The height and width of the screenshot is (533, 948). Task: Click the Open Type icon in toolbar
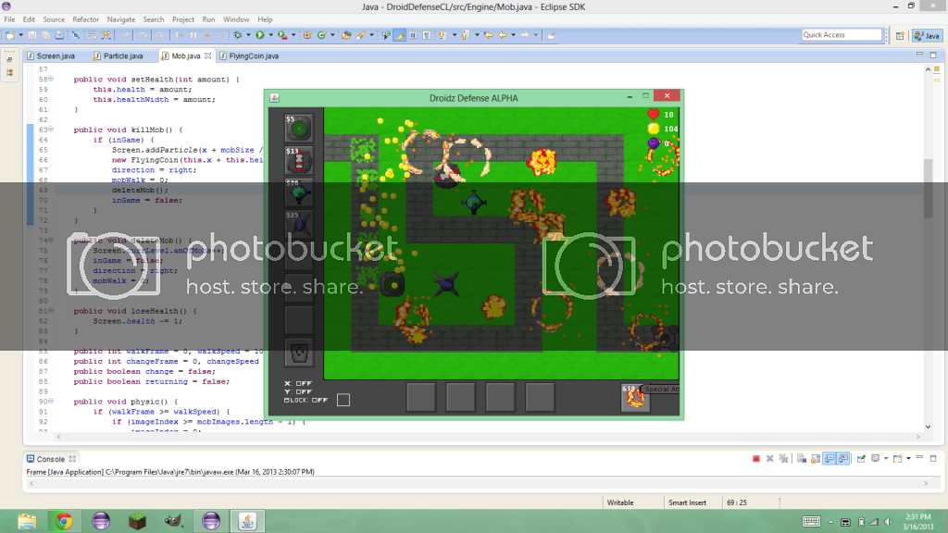click(x=346, y=35)
